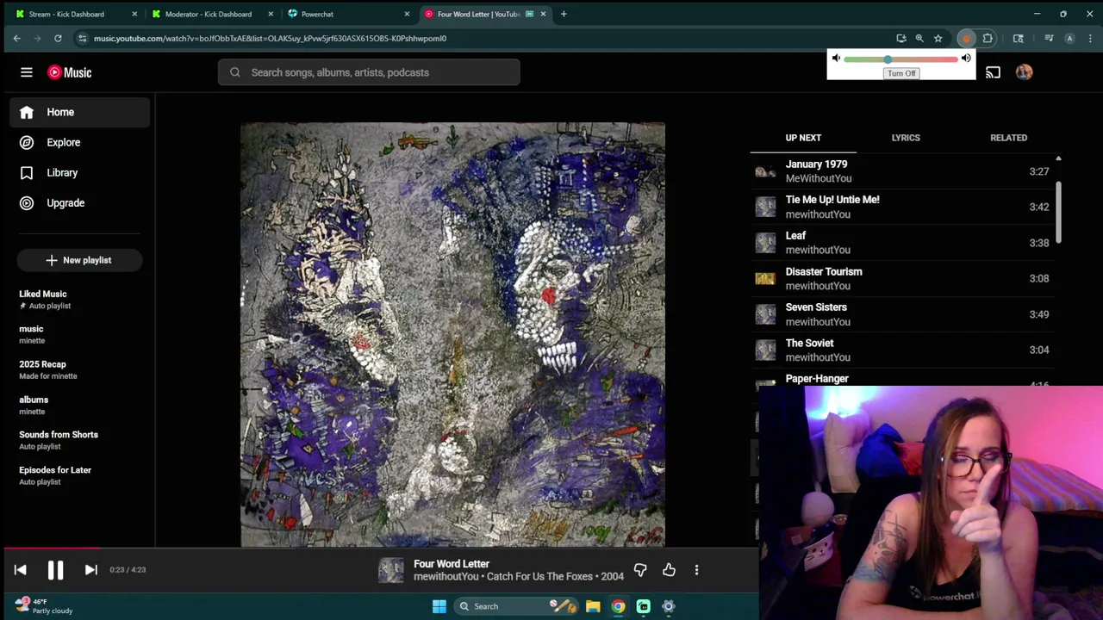This screenshot has width=1103, height=620.
Task: Create a New playlist
Action: pyautogui.click(x=79, y=260)
